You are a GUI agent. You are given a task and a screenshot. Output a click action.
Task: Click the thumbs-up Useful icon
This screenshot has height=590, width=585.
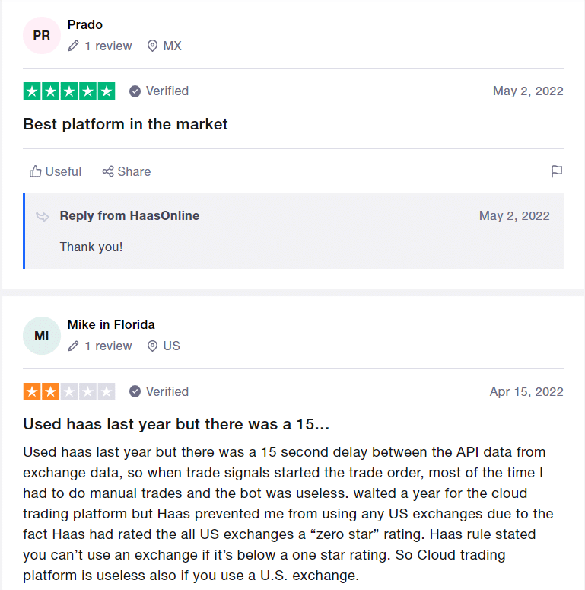click(35, 171)
